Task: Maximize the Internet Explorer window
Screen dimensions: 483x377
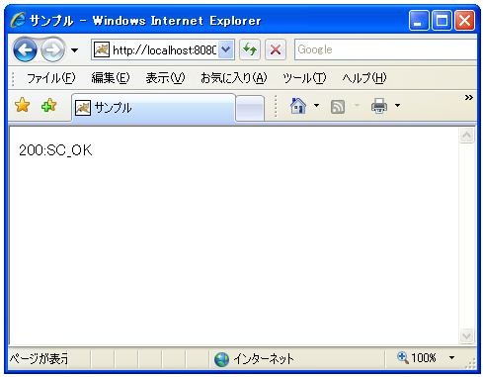Action: pyautogui.click(x=442, y=20)
